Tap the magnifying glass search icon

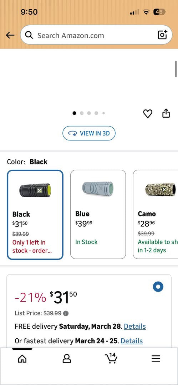pos(29,35)
